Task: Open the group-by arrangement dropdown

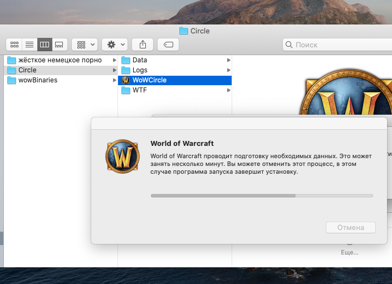Action: click(x=85, y=44)
